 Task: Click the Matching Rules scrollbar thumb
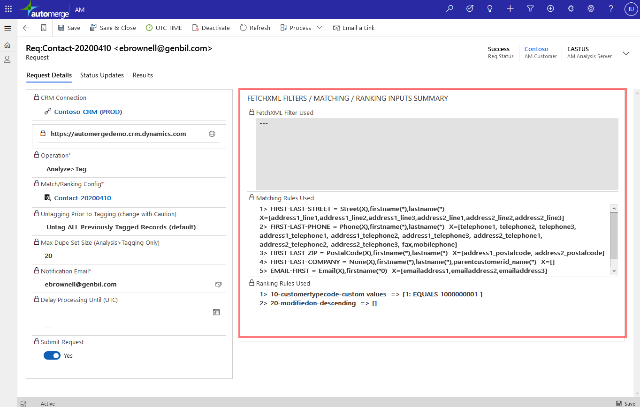click(x=614, y=235)
